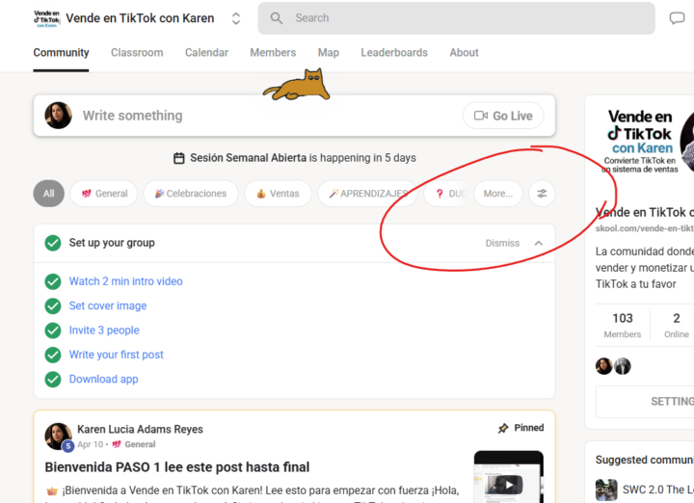Open Write your first post link
The image size is (694, 503).
[116, 355]
